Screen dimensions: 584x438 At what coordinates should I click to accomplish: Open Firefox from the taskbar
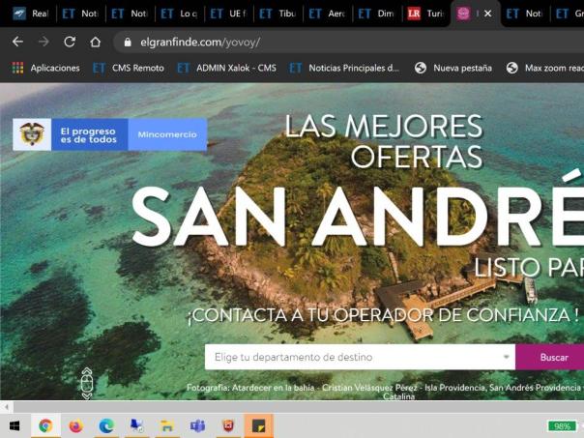point(75,425)
